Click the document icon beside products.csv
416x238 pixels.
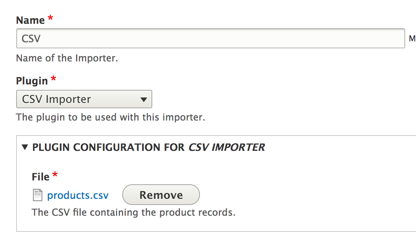[x=37, y=195]
